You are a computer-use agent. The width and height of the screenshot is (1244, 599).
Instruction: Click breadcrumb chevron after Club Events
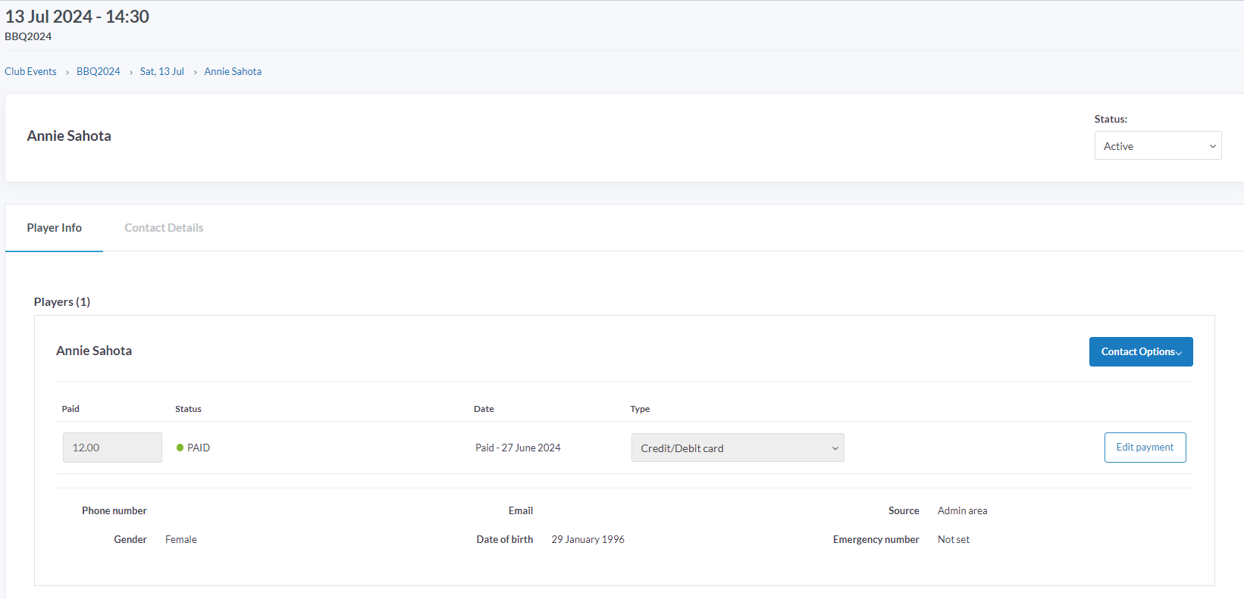coord(67,72)
